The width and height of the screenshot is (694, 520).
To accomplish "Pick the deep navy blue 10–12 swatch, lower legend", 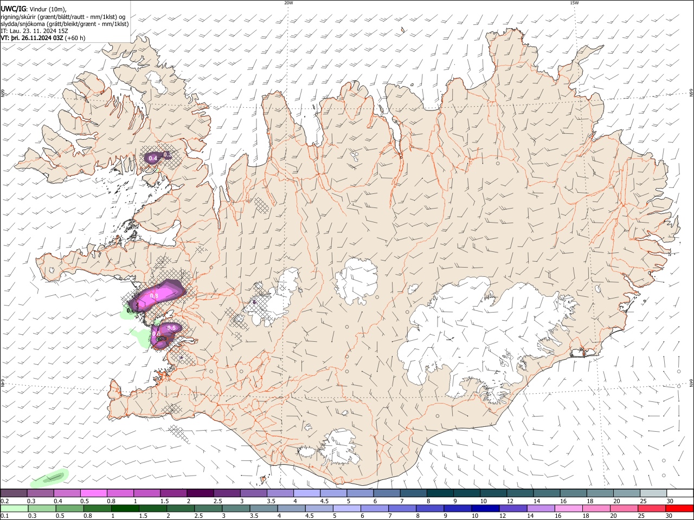I will coord(485,508).
